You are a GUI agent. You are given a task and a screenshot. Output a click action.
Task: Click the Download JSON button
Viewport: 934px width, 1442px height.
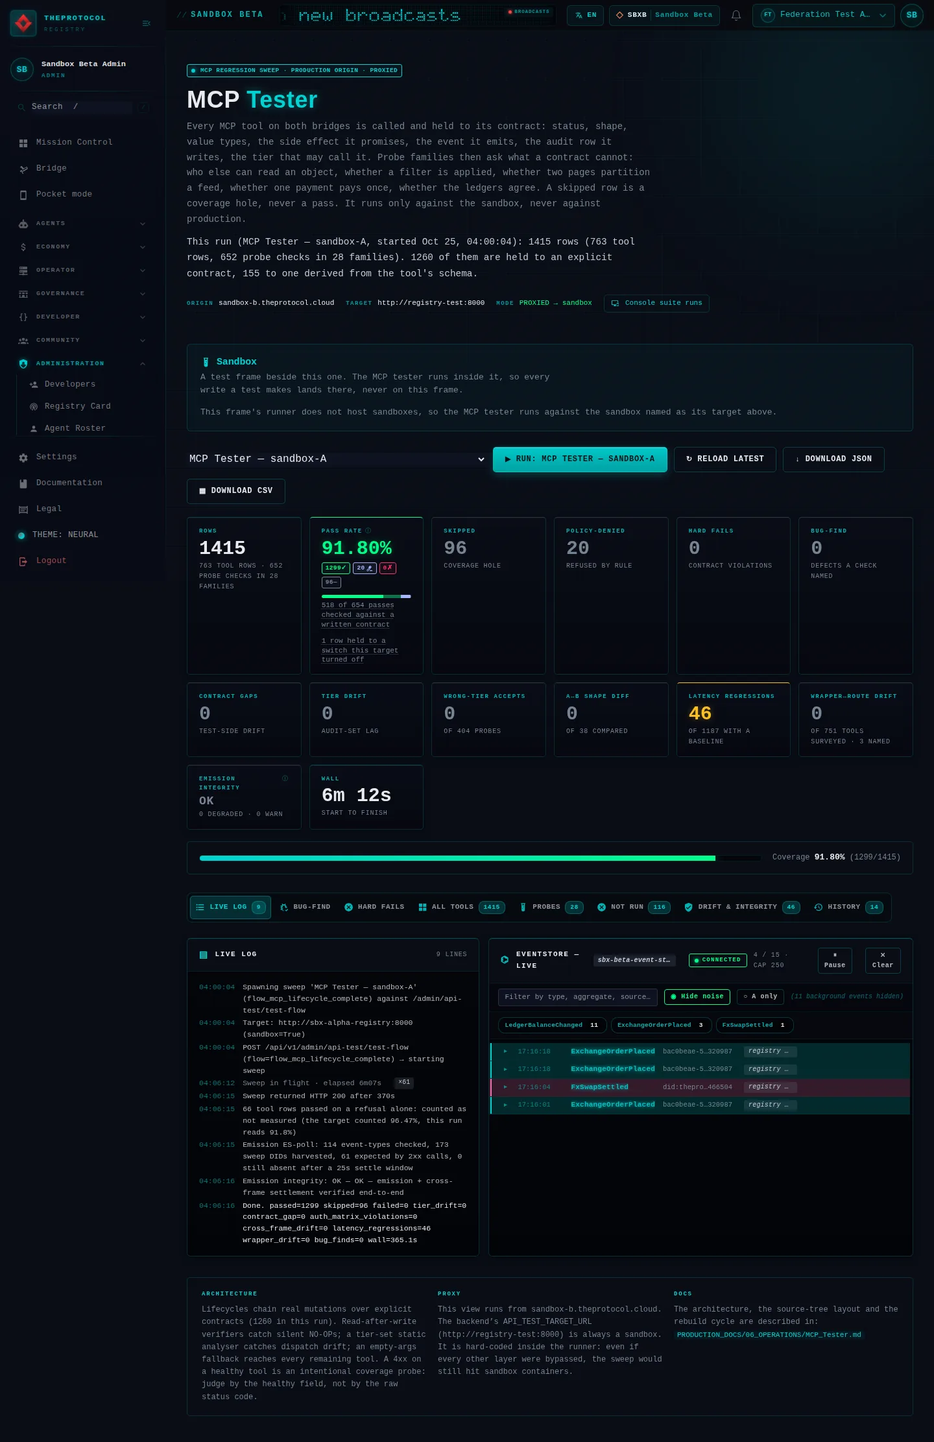833,459
